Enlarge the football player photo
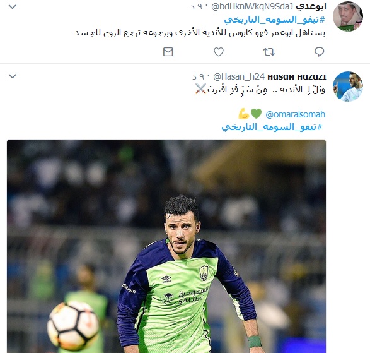 click(x=166, y=246)
